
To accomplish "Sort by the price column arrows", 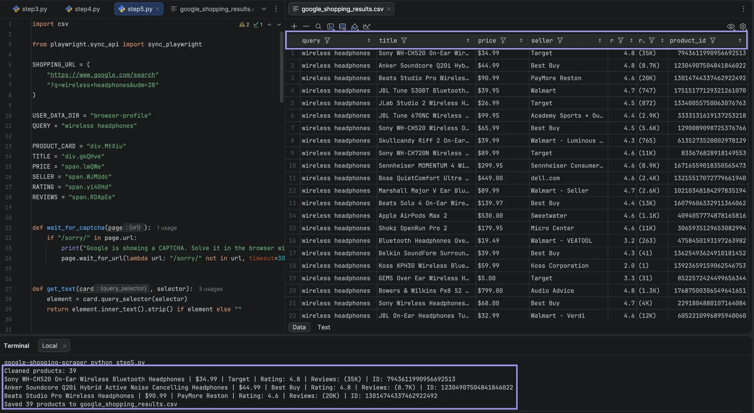I will (521, 41).
